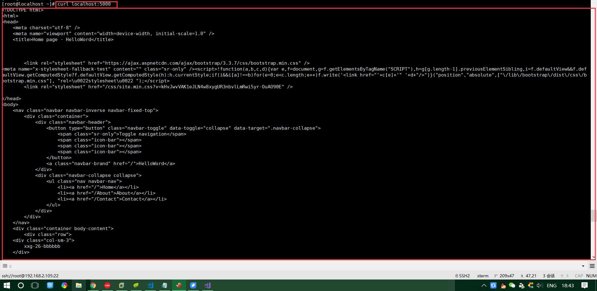The width and height of the screenshot is (597, 291).
Task: Show hidden system tray icons
Action: pos(484,285)
